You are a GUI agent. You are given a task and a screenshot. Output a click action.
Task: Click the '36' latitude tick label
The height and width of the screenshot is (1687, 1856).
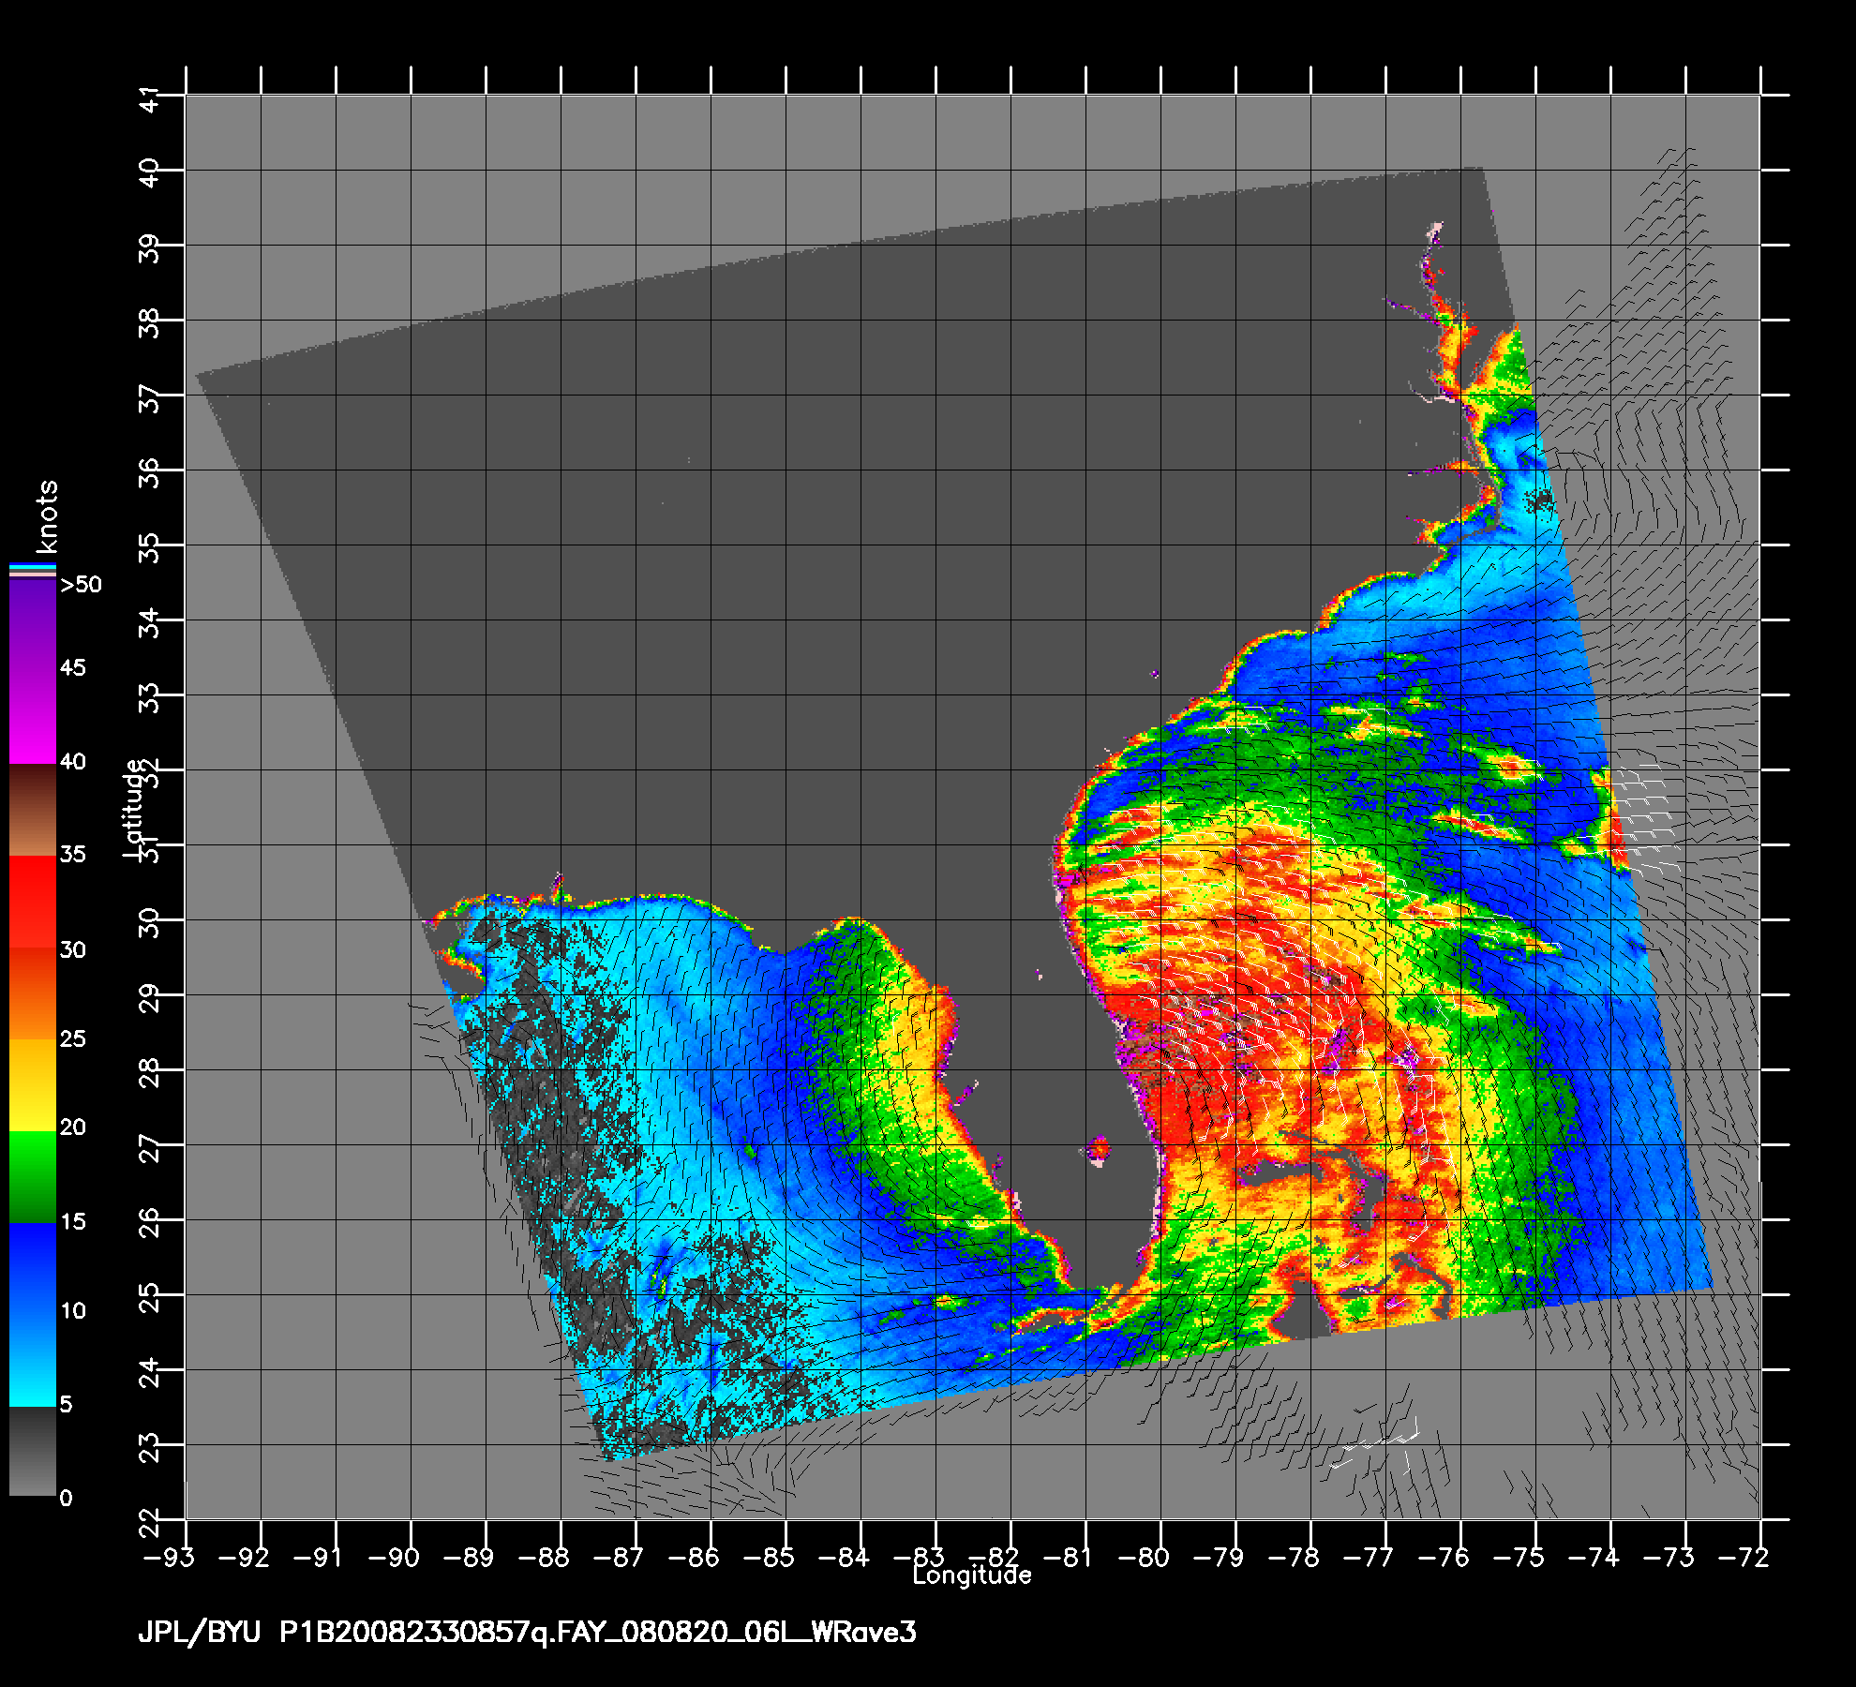[x=150, y=474]
